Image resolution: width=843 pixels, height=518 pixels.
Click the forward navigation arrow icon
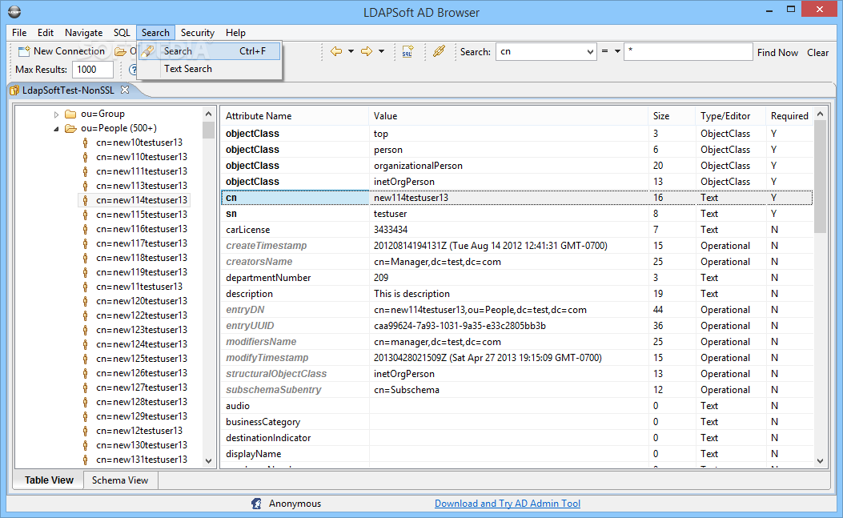[367, 51]
